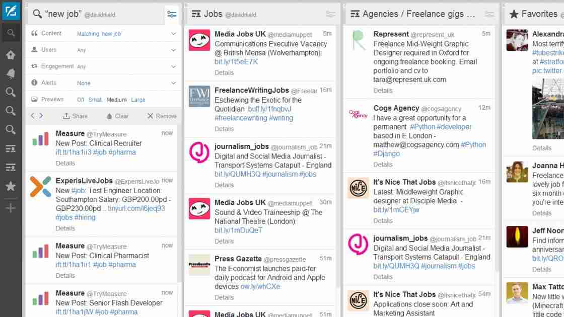This screenshot has width=564, height=317.
Task: Open the Represent avatar
Action: (x=358, y=40)
